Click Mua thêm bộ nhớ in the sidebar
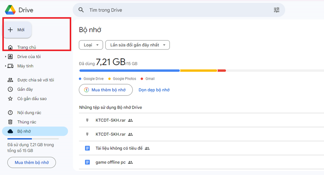This screenshot has width=324, height=175. pos(32,162)
